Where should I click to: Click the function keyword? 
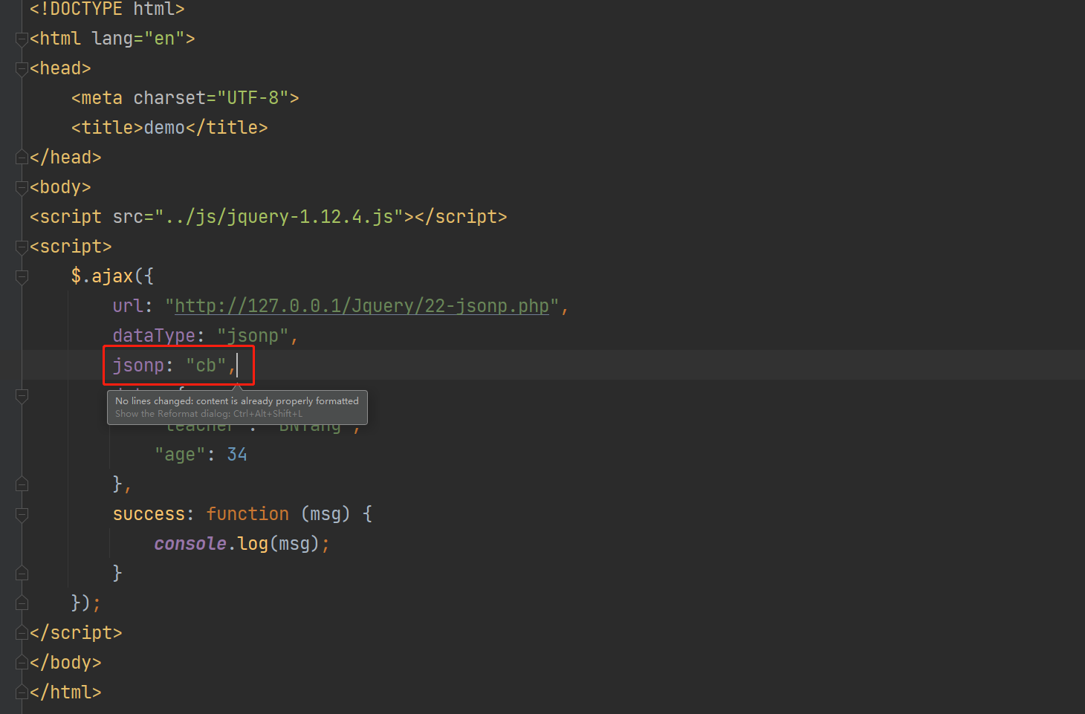[x=247, y=514]
